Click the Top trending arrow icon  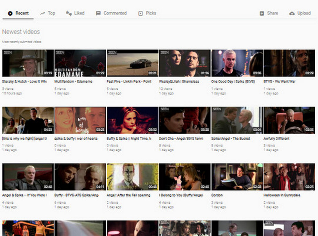pos(43,13)
